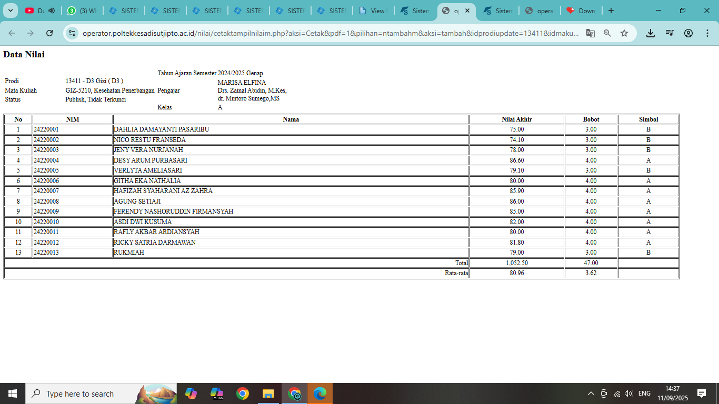Screen dimensions: 719x404
Task: Click the 'Nilai Akhir' column header
Action: coord(517,119)
